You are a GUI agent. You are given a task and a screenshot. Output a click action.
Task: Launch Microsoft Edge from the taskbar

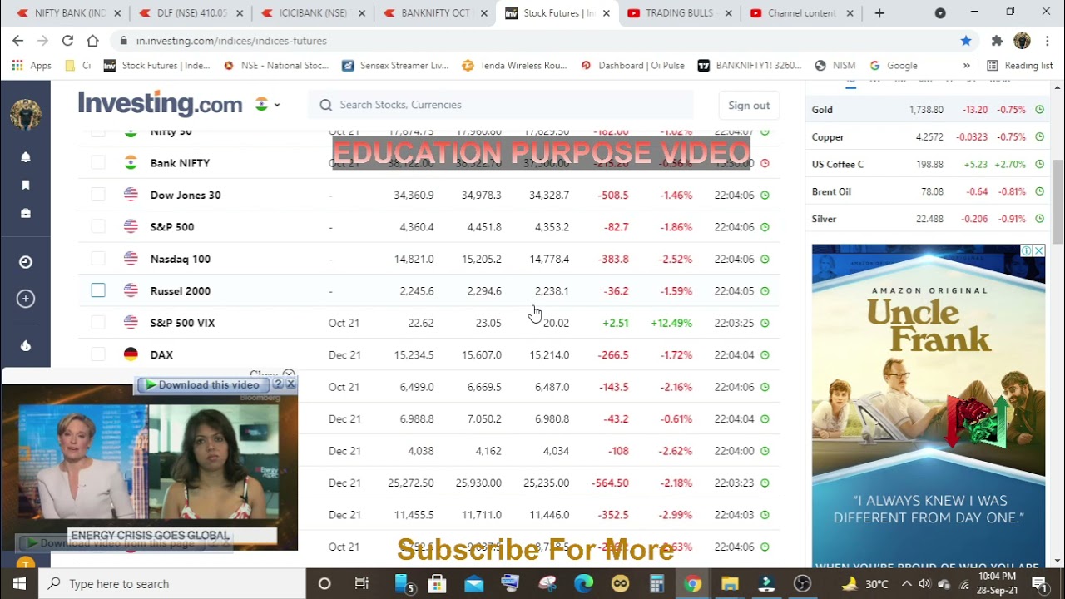click(583, 583)
